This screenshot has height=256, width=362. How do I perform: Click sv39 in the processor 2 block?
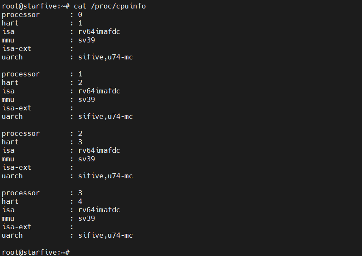pyautogui.click(x=86, y=159)
